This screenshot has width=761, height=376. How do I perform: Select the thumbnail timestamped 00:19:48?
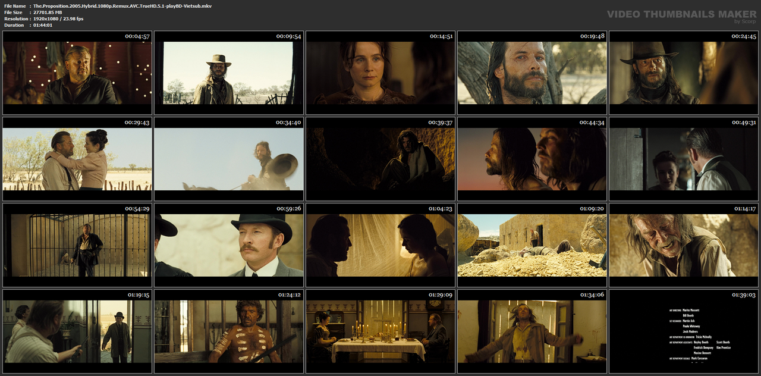click(532, 73)
